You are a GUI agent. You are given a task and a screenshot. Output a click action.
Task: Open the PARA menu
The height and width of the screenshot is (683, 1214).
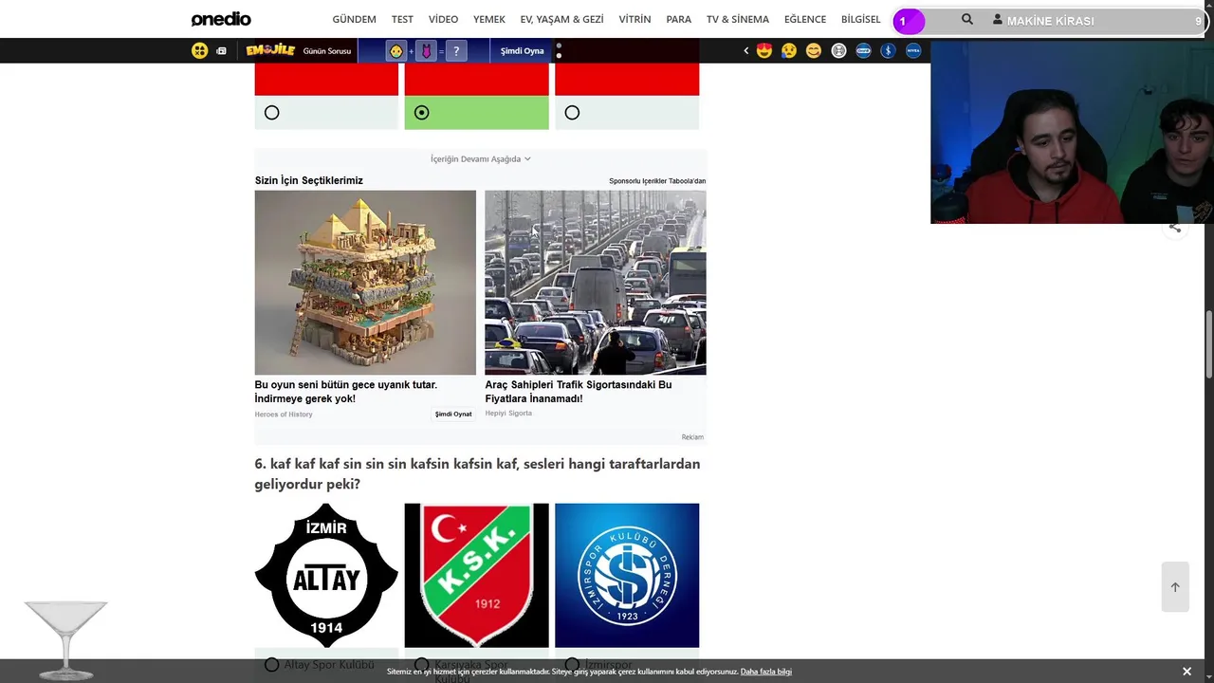click(x=679, y=19)
